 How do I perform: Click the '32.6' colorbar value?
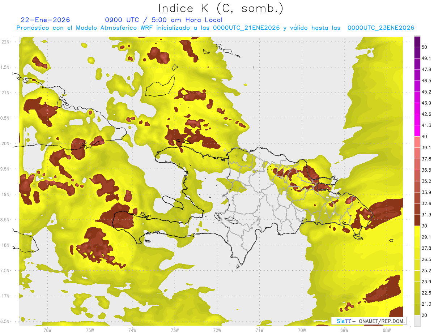tap(426, 203)
